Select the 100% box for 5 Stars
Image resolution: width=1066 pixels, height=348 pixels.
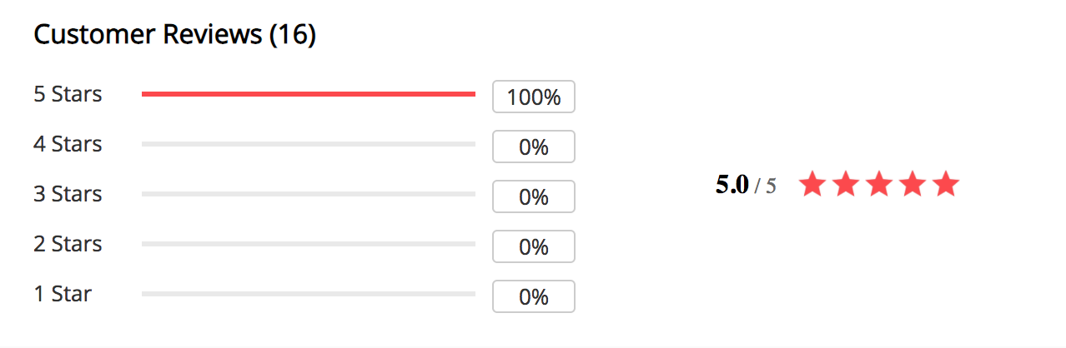click(x=534, y=97)
